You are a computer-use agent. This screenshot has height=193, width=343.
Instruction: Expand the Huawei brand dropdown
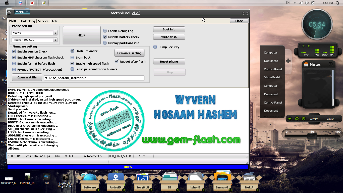(55, 33)
